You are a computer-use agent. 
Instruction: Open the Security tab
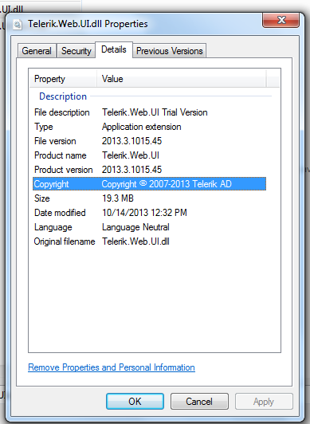[77, 51]
